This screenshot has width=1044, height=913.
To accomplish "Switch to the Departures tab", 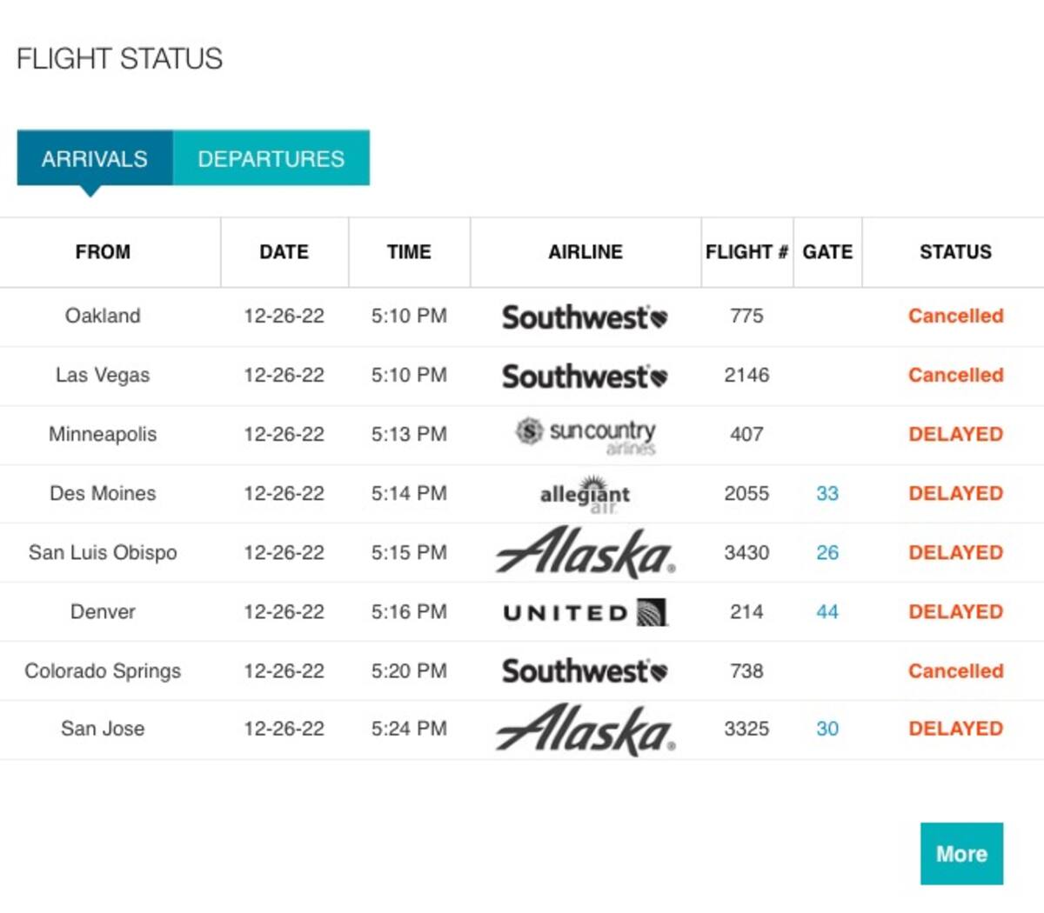I will coord(271,158).
